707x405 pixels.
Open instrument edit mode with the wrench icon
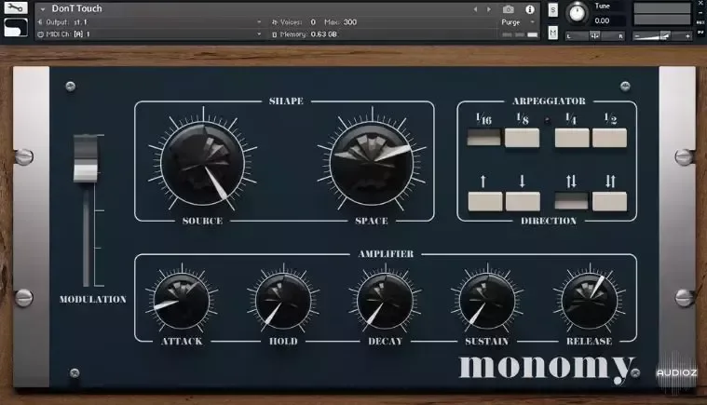tap(16, 7)
